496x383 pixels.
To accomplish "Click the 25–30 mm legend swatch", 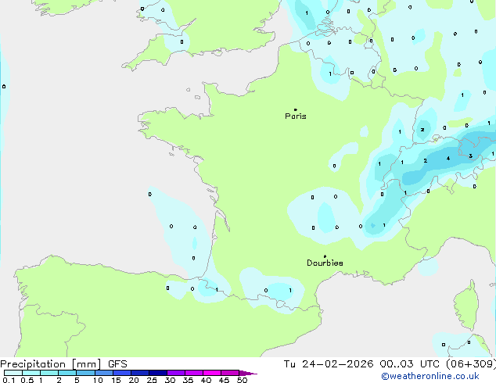I will (158, 373).
